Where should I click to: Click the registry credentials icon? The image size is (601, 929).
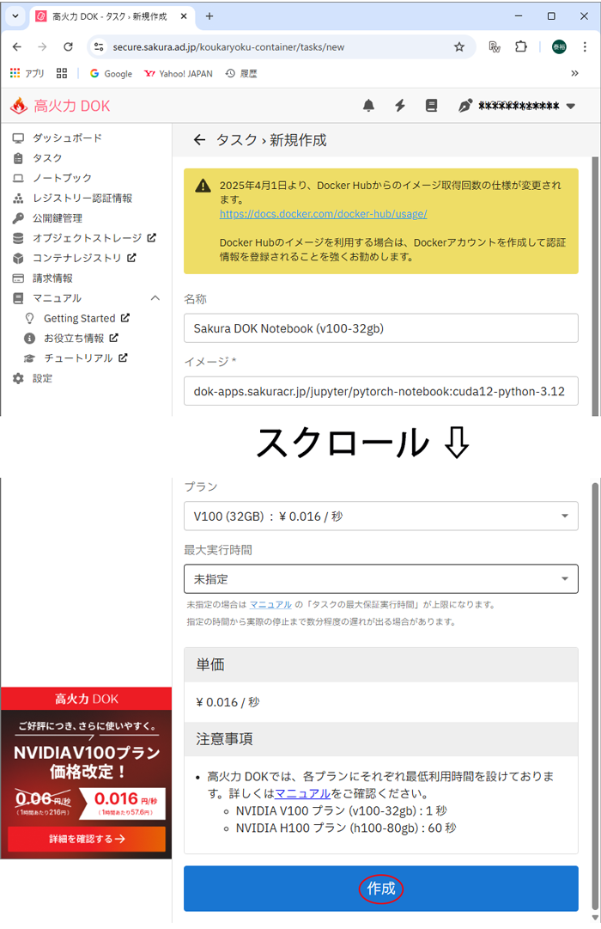[x=18, y=199]
